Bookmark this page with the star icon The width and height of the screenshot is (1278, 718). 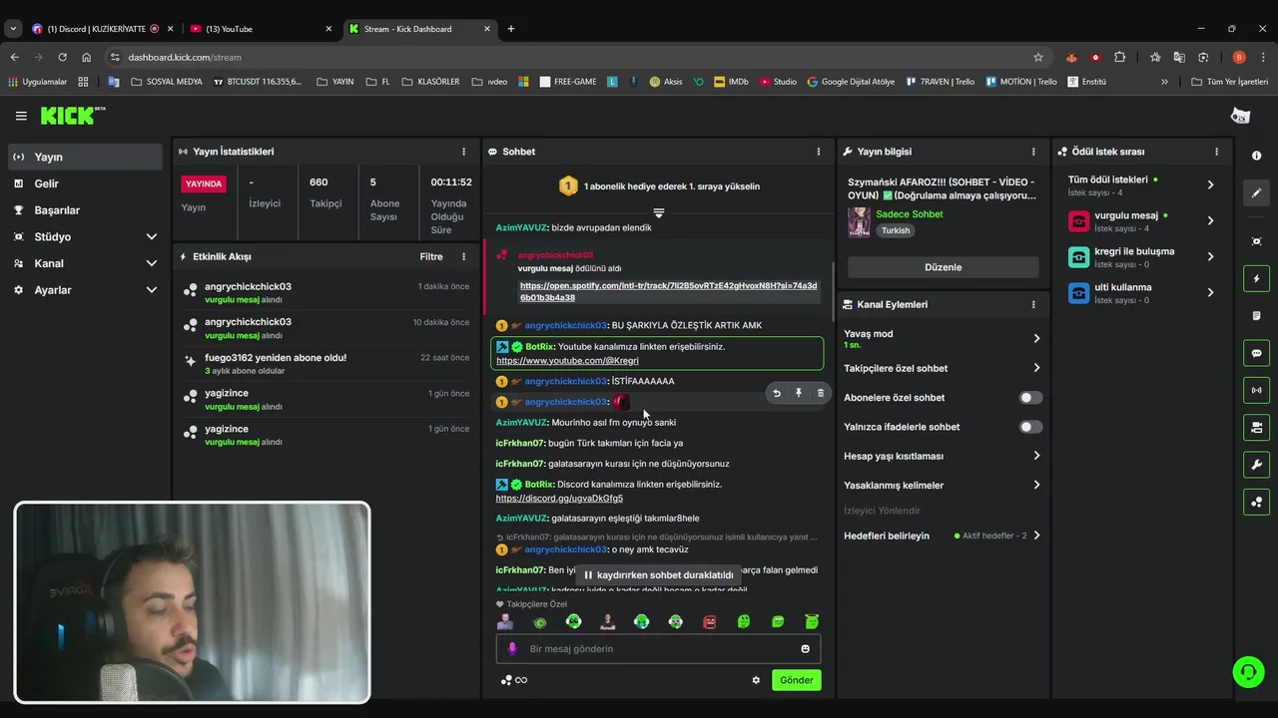1037,57
